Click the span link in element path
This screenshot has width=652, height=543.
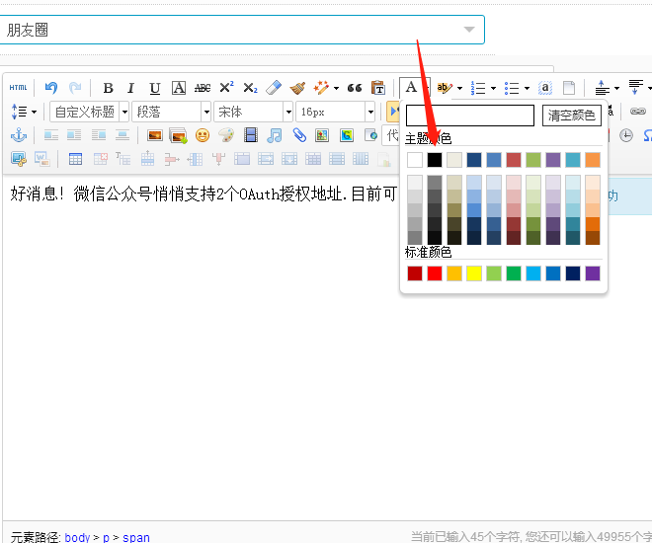click(x=136, y=537)
